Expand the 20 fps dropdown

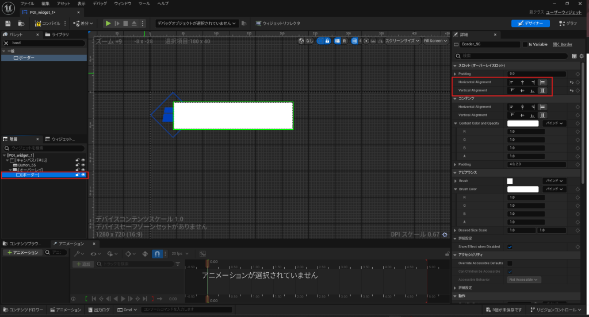pos(180,253)
